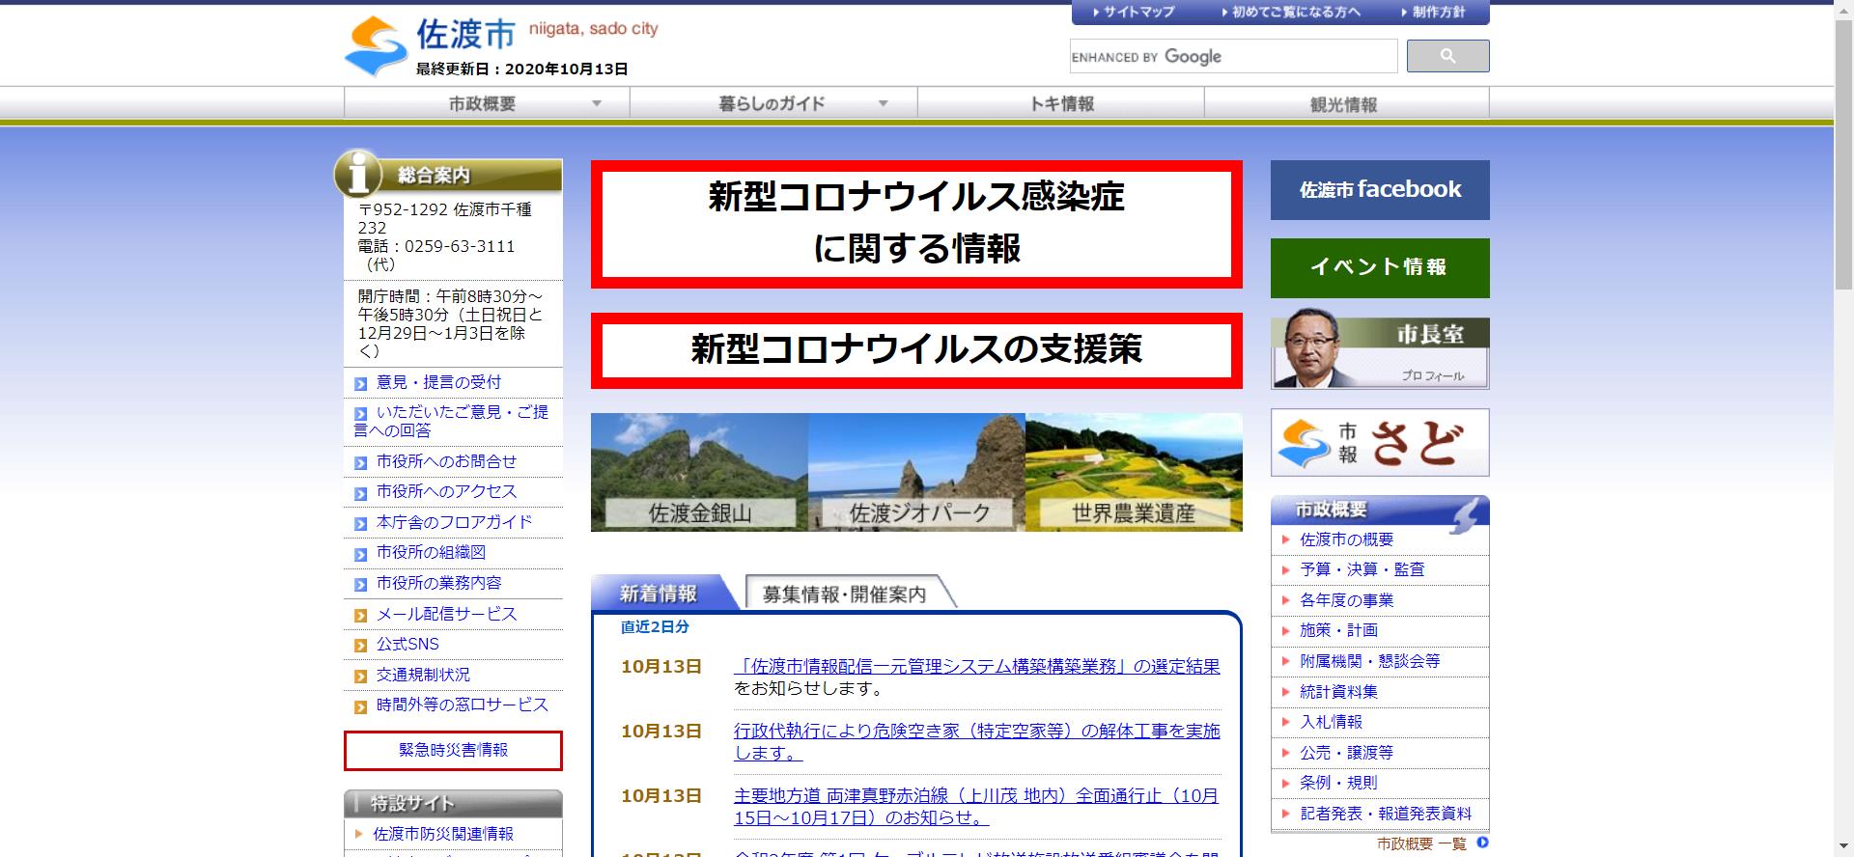Image resolution: width=1854 pixels, height=857 pixels.
Task: Open the 新型コロナウイルスの支援策 banner
Action: click(x=916, y=350)
